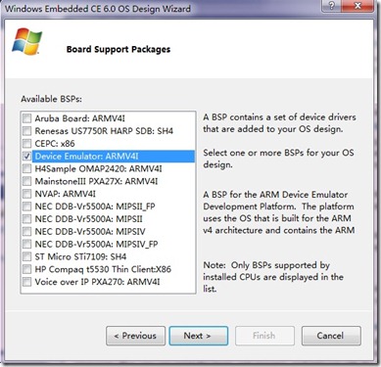Check NEC DDB-Vr5500A: MIPSII_FP checkbox
This screenshot has height=367, width=381.
tap(27, 206)
